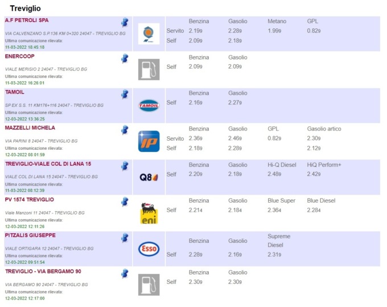Click the map pin next to Tamoil

point(125,94)
